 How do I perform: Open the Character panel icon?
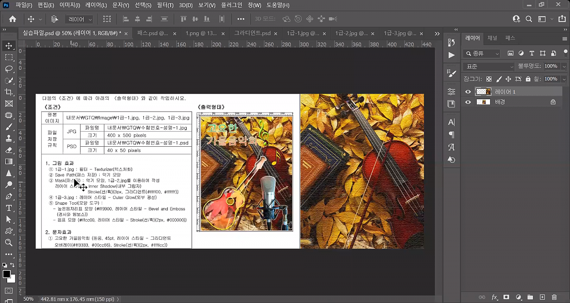[x=451, y=122]
